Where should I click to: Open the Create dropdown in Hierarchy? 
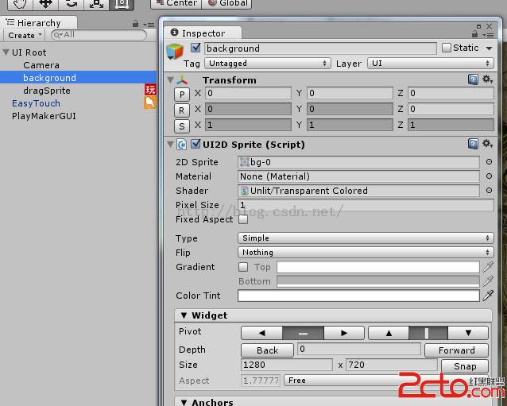pyautogui.click(x=25, y=35)
